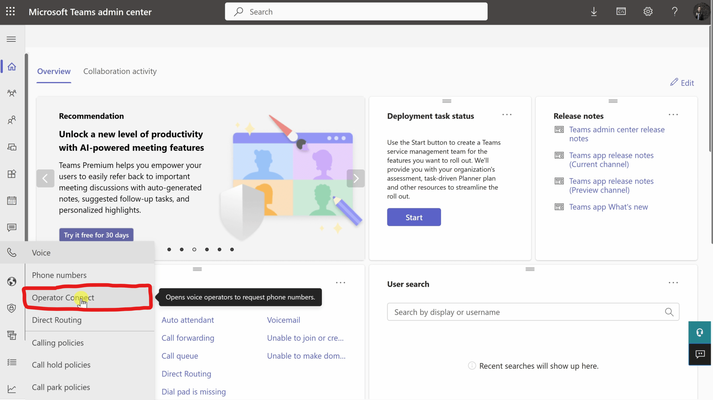
Task: Select third hollow carousel dot
Action: coord(194,249)
